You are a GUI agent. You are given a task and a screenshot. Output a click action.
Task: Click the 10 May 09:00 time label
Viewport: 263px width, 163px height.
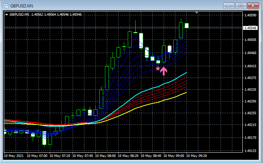[x=174, y=156]
